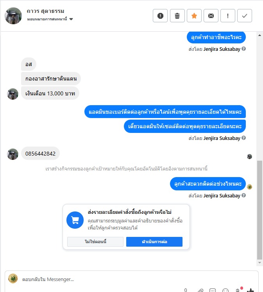Mark conversation done with checkmark button
The image size is (263, 292).
pyautogui.click(x=245, y=16)
